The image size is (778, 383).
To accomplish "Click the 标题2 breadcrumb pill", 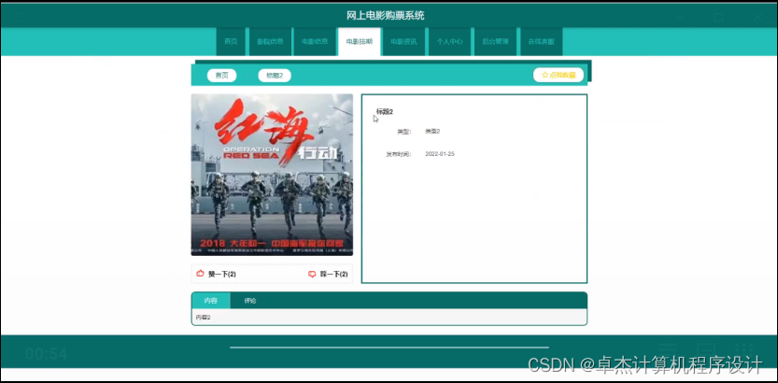I will (x=275, y=76).
